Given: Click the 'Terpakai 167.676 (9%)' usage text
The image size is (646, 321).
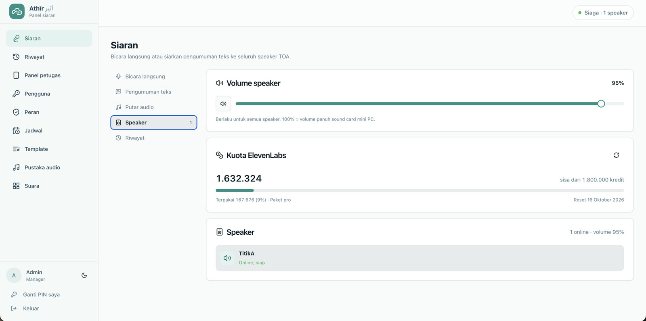Looking at the screenshot, I should [x=241, y=200].
